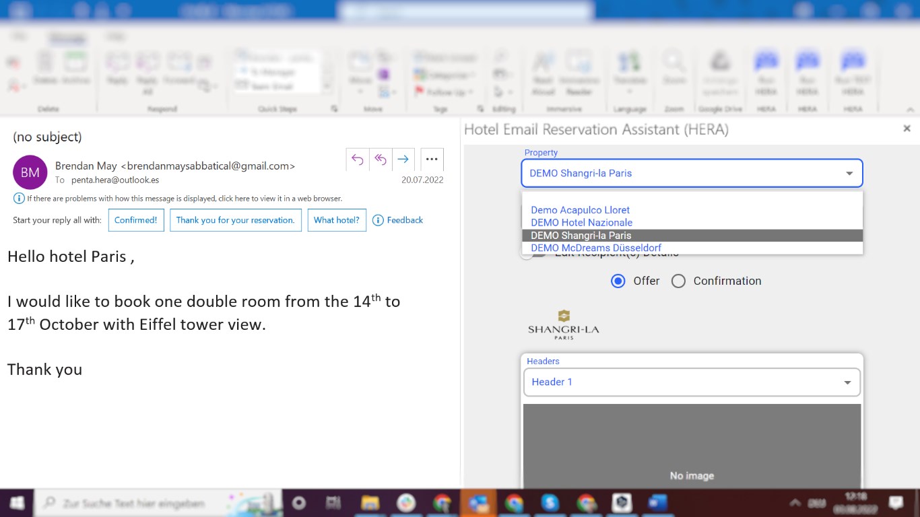Screen dimensions: 920x517
Task: Click the message date 20.07.2022
Action: point(422,180)
